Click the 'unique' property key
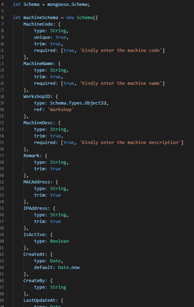Viewport: 194px width, 307px height. coord(42,37)
